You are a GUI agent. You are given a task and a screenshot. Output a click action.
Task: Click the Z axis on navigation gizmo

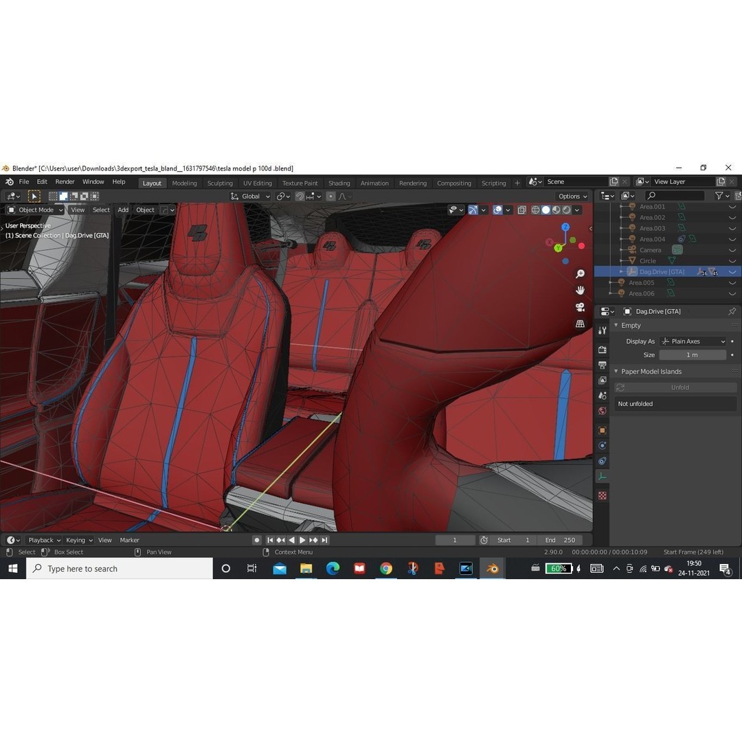[565, 227]
